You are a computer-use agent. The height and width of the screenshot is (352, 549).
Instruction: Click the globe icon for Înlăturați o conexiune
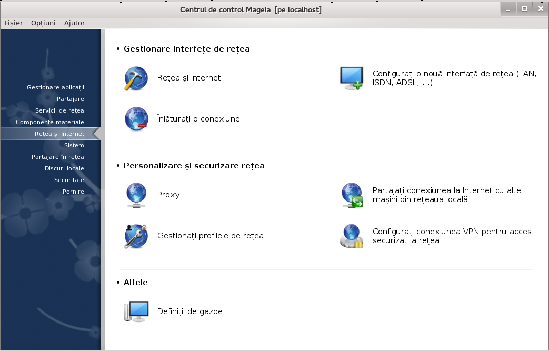tap(136, 119)
